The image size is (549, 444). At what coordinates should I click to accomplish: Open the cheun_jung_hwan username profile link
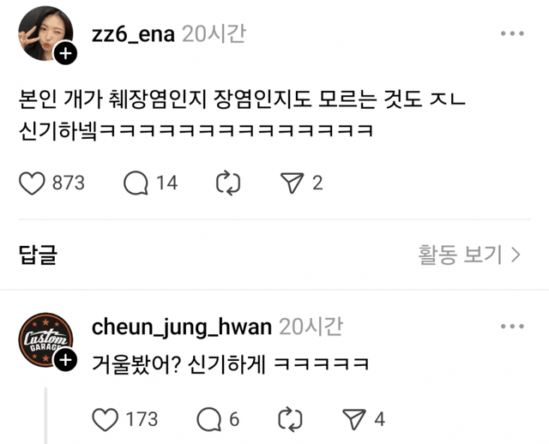click(x=182, y=327)
